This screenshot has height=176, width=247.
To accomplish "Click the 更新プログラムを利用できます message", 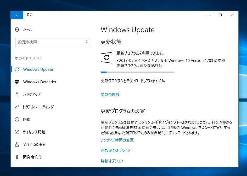I will pyautogui.click(x=140, y=53).
